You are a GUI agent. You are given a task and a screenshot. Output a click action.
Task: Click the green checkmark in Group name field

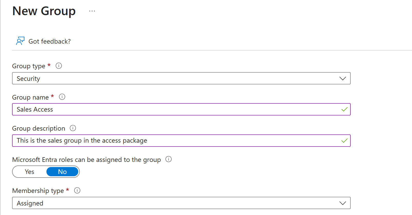344,110
